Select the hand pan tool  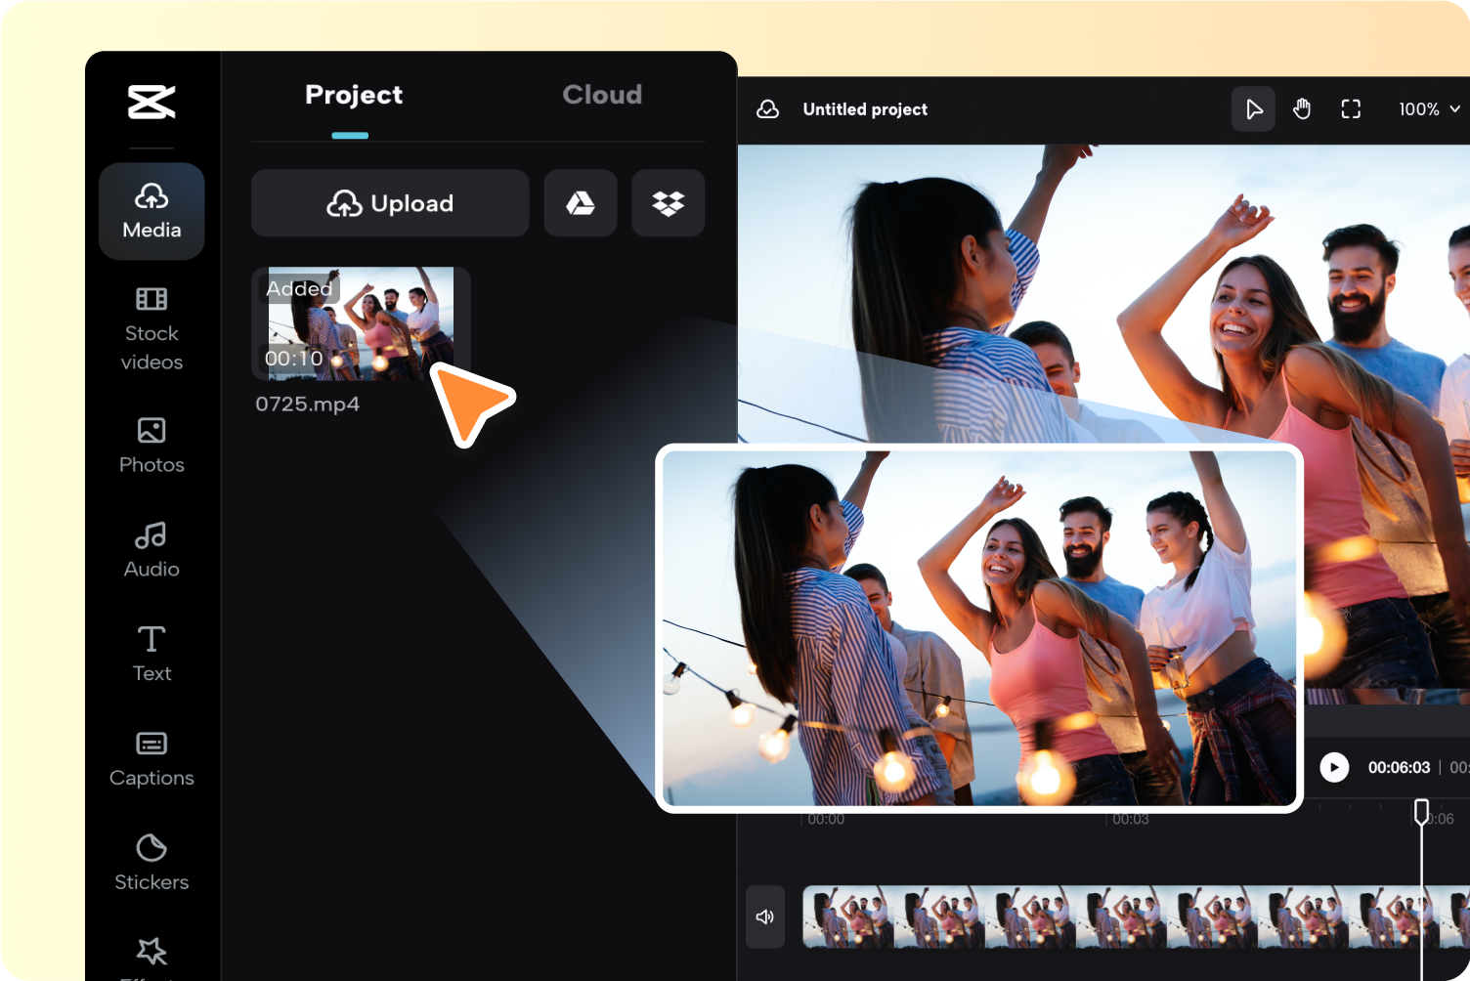[1302, 109]
